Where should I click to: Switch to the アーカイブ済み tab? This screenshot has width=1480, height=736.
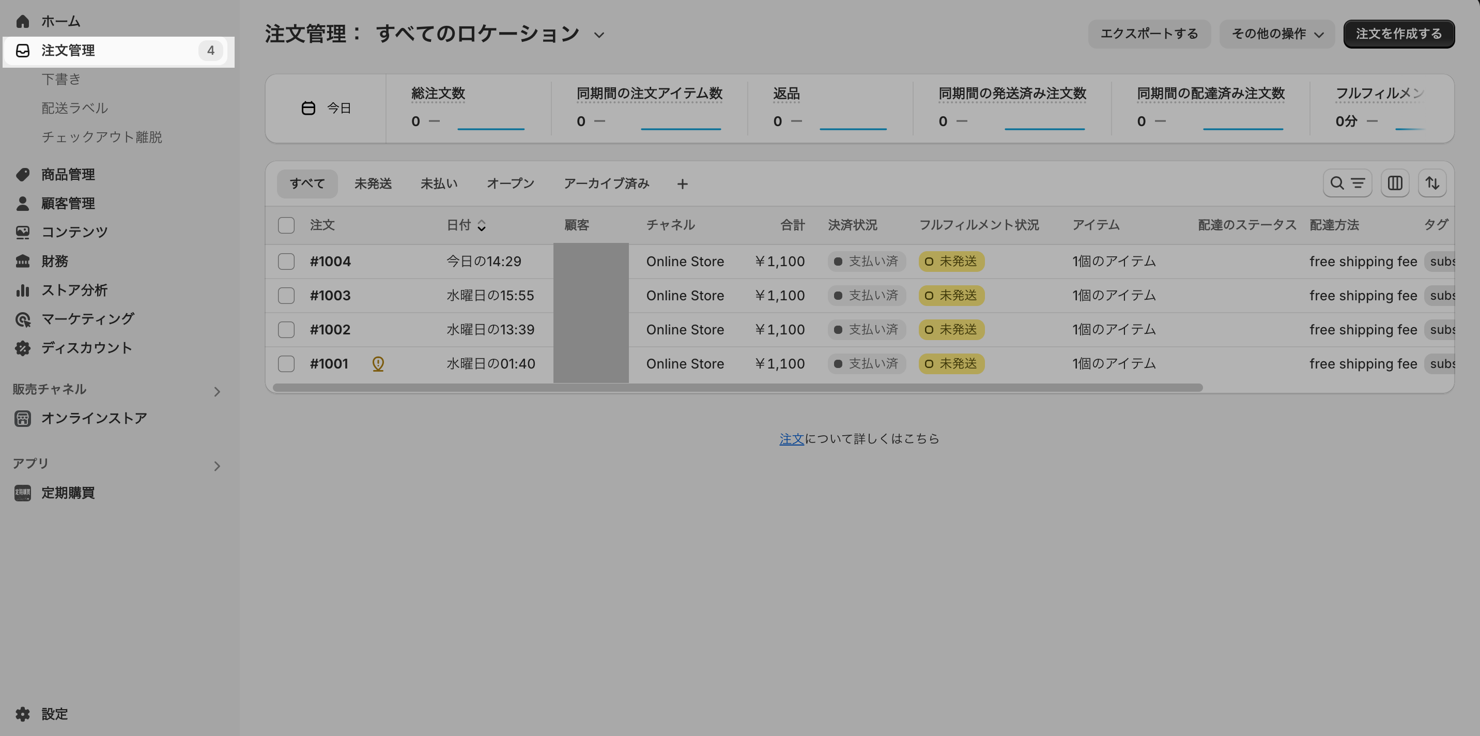tap(606, 184)
